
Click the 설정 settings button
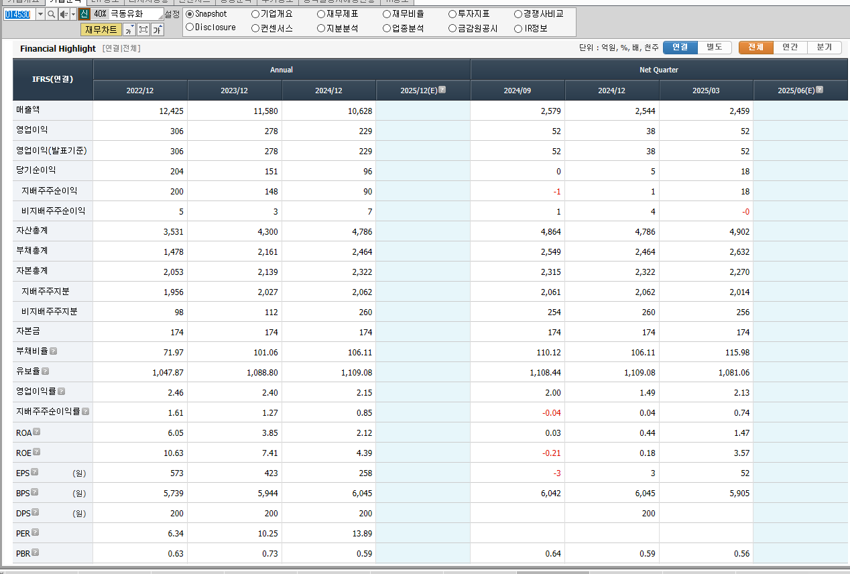[172, 14]
